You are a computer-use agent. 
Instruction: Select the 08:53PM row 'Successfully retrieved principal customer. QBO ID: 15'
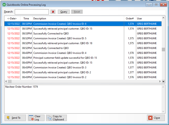point(83,29)
